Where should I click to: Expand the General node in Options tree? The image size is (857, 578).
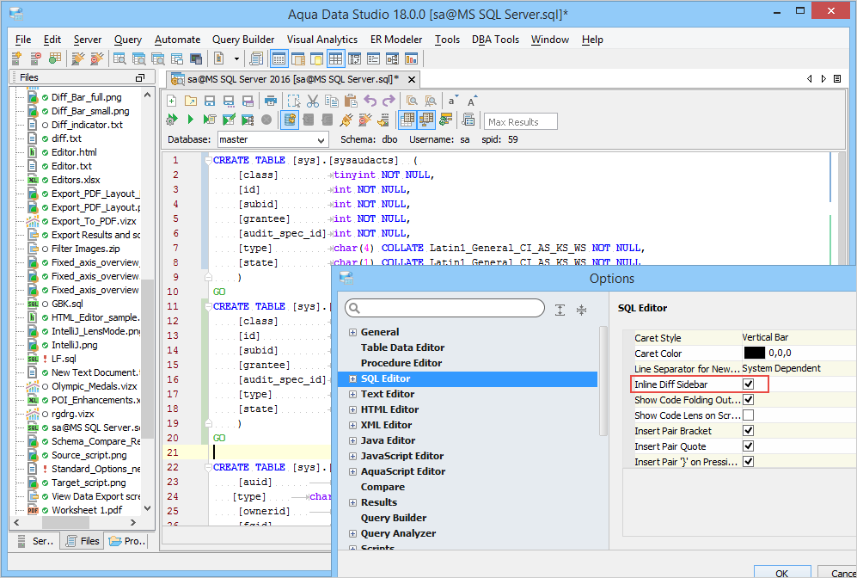point(352,332)
